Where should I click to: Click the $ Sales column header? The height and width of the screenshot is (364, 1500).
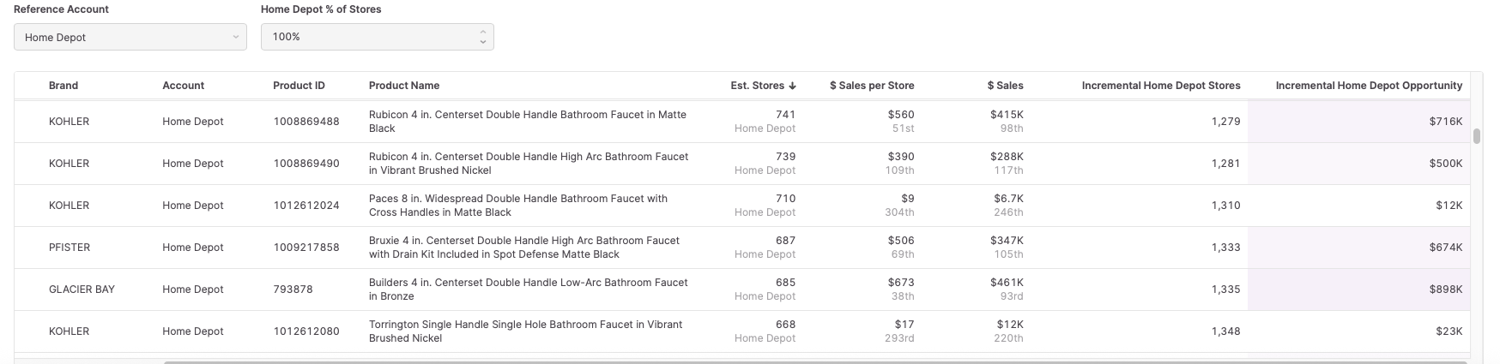click(x=1005, y=86)
